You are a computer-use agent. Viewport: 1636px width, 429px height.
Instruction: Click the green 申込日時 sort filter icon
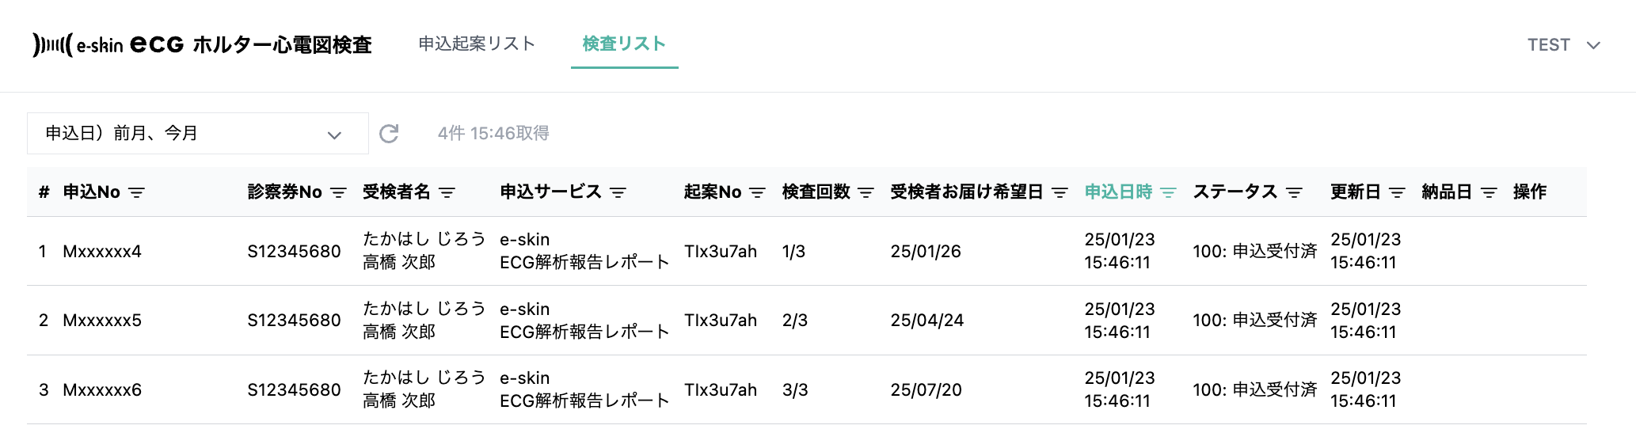(1168, 192)
